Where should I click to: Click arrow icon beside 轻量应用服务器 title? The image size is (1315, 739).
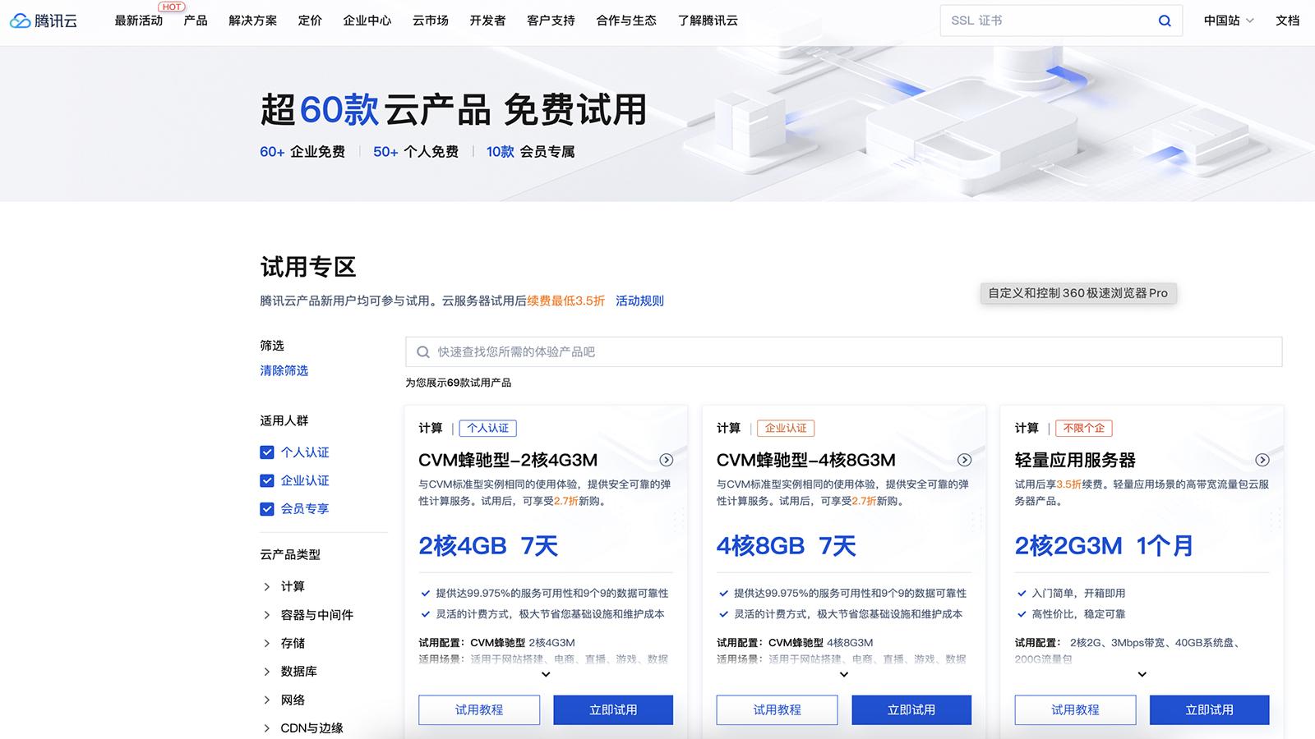click(x=1262, y=460)
